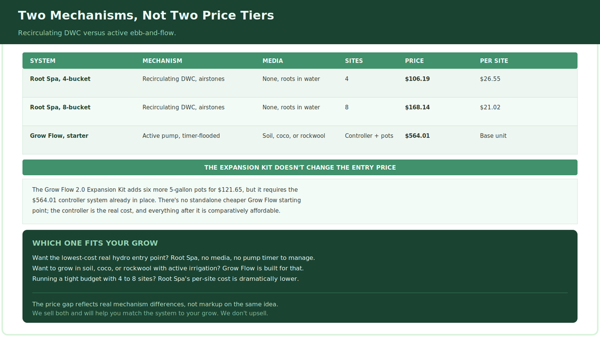This screenshot has width=600, height=337.
Task: Click the Soil, coco, or rockwool media cell
Action: 293,136
